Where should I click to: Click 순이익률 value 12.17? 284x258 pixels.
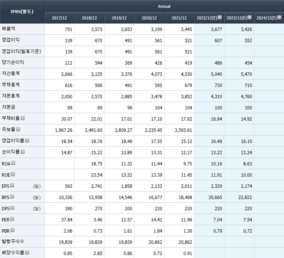(186, 153)
